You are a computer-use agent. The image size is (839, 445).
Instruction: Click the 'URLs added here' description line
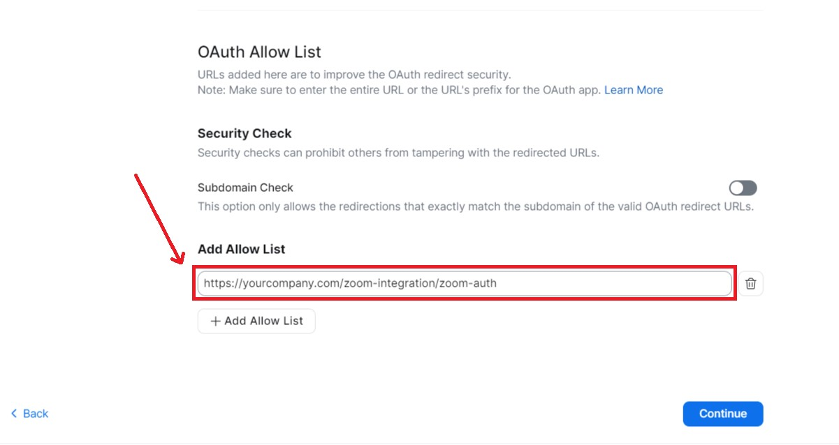coord(355,75)
